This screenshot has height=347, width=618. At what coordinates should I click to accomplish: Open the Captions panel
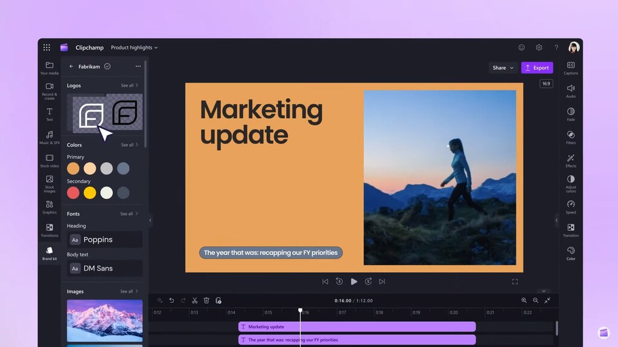(x=570, y=67)
